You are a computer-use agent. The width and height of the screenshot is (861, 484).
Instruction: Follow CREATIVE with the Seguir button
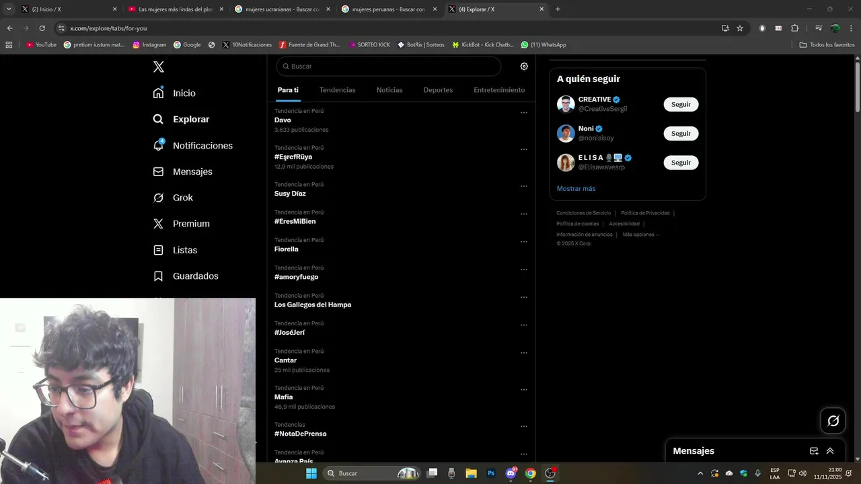point(681,104)
